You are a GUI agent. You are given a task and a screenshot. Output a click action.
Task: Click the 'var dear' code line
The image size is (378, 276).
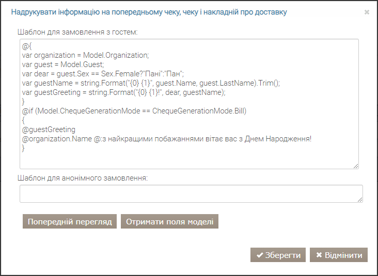[x=103, y=74]
